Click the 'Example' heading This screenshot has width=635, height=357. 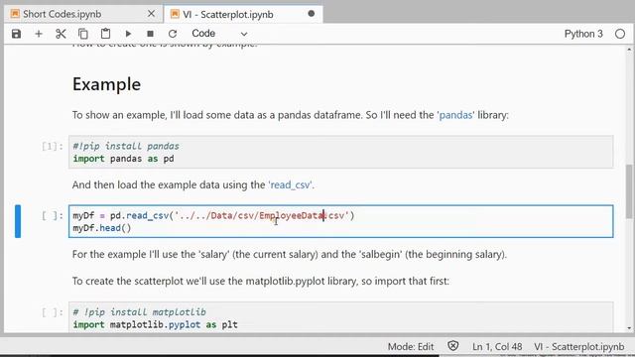click(x=106, y=84)
